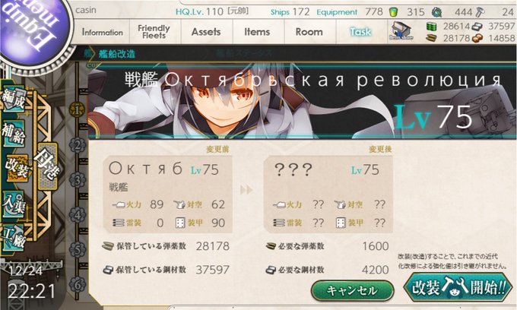Viewport: 517px width, 310px height.
Task: Click the furniture shop house icon
Action: tap(401, 31)
